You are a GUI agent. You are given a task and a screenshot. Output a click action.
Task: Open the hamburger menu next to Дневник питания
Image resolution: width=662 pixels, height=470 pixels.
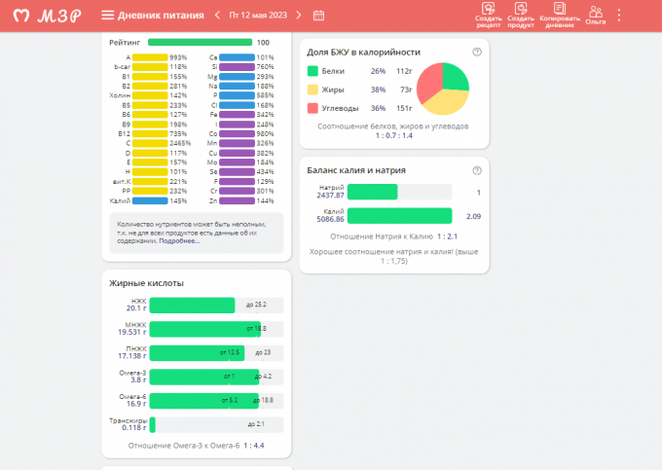[x=107, y=16]
